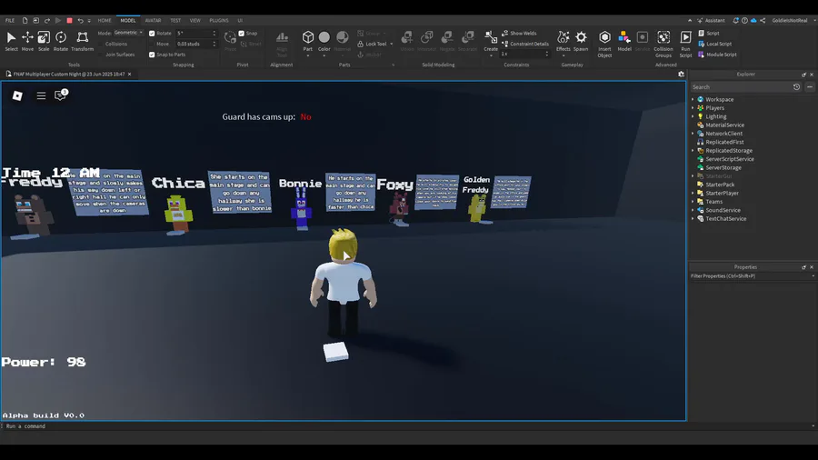The height and width of the screenshot is (460, 818).
Task: Click the Run a command bar
Action: coord(407,426)
